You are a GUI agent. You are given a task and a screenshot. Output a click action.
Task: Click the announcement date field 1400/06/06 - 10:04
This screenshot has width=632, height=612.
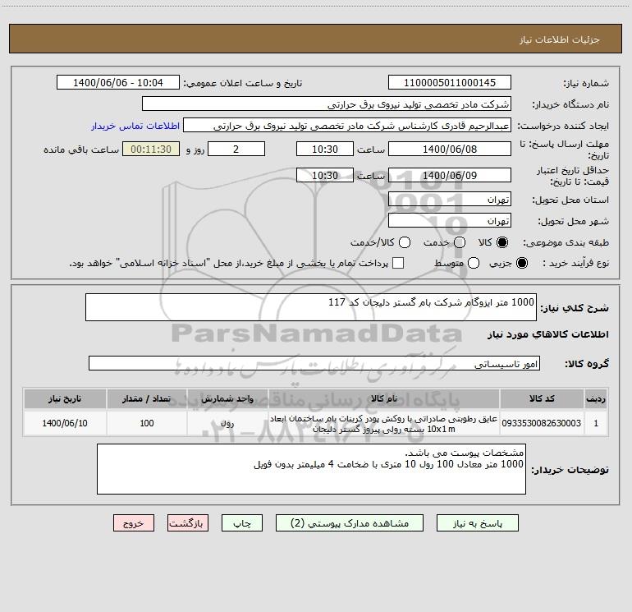pyautogui.click(x=118, y=82)
